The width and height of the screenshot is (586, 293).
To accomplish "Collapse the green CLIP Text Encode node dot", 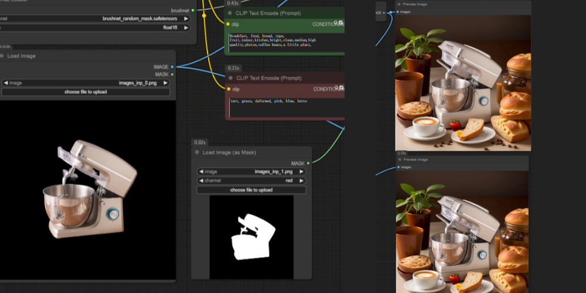I will point(230,13).
